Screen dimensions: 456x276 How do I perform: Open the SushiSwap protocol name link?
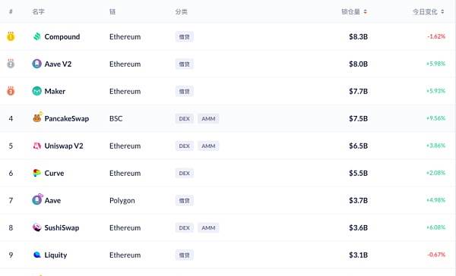click(x=62, y=227)
